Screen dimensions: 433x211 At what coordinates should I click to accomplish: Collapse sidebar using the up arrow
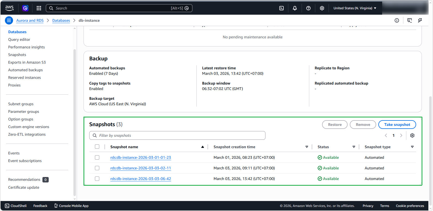75,29
